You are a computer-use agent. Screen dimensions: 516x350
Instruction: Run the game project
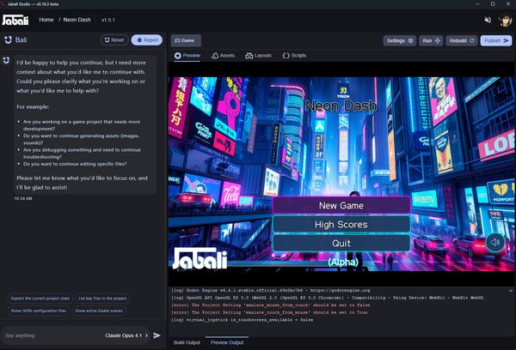(432, 39)
